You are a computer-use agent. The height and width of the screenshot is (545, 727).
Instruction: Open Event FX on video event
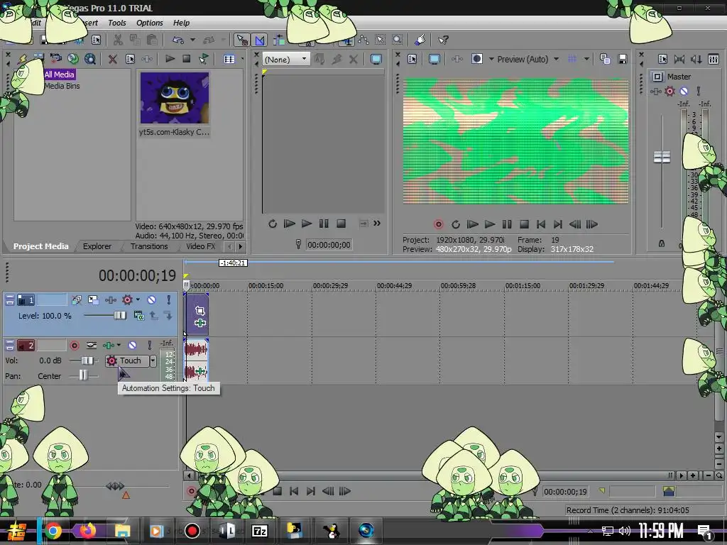(199, 323)
